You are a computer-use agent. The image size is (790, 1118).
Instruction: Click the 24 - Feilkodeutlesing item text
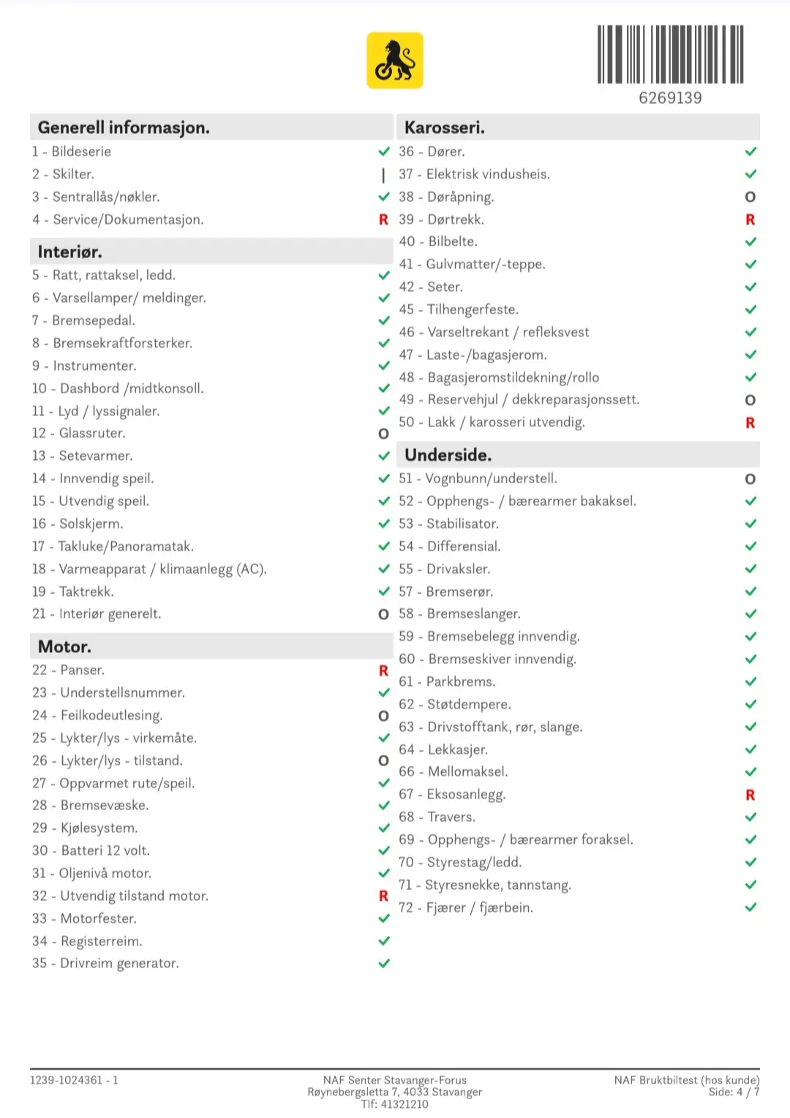(x=97, y=716)
